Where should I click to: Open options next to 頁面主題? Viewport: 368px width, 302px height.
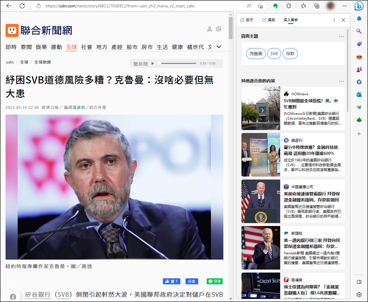342,37
